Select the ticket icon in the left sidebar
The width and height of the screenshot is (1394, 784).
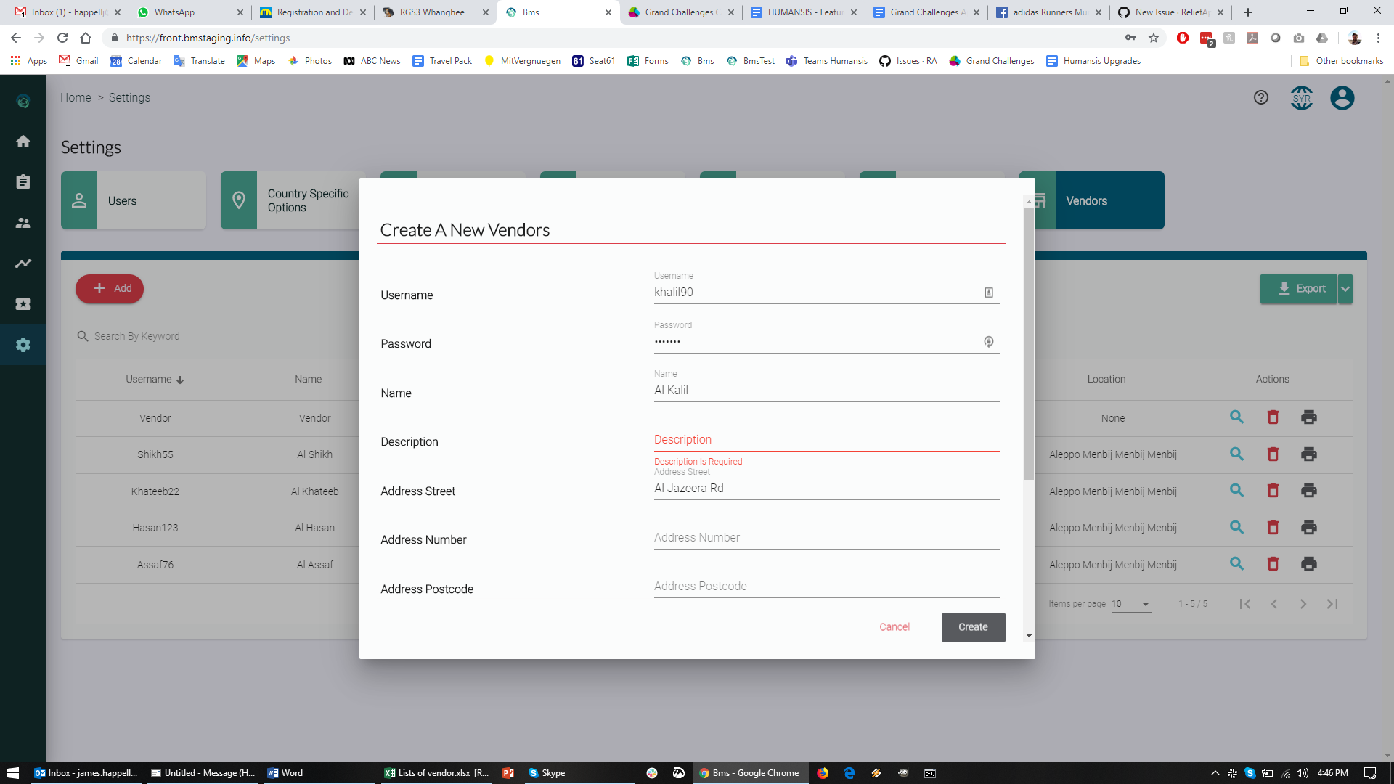pyautogui.click(x=23, y=304)
